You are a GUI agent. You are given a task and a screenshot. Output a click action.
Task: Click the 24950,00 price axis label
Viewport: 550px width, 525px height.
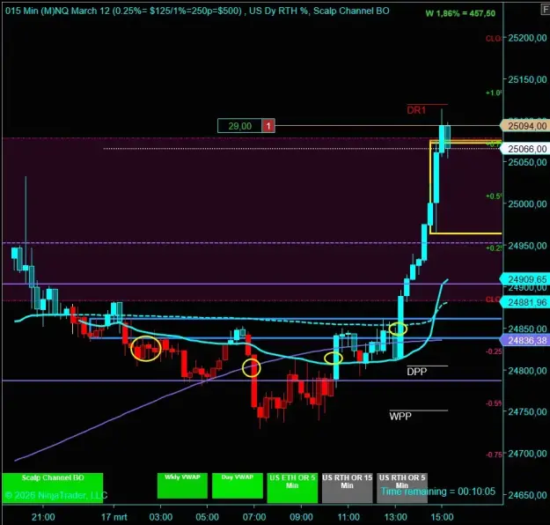pyautogui.click(x=527, y=246)
